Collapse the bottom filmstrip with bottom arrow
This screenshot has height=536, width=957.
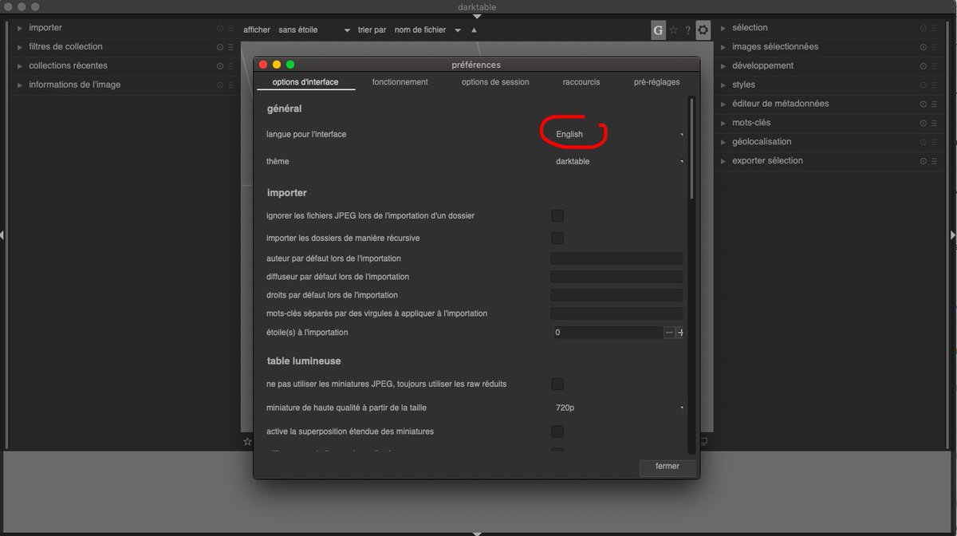click(x=477, y=533)
